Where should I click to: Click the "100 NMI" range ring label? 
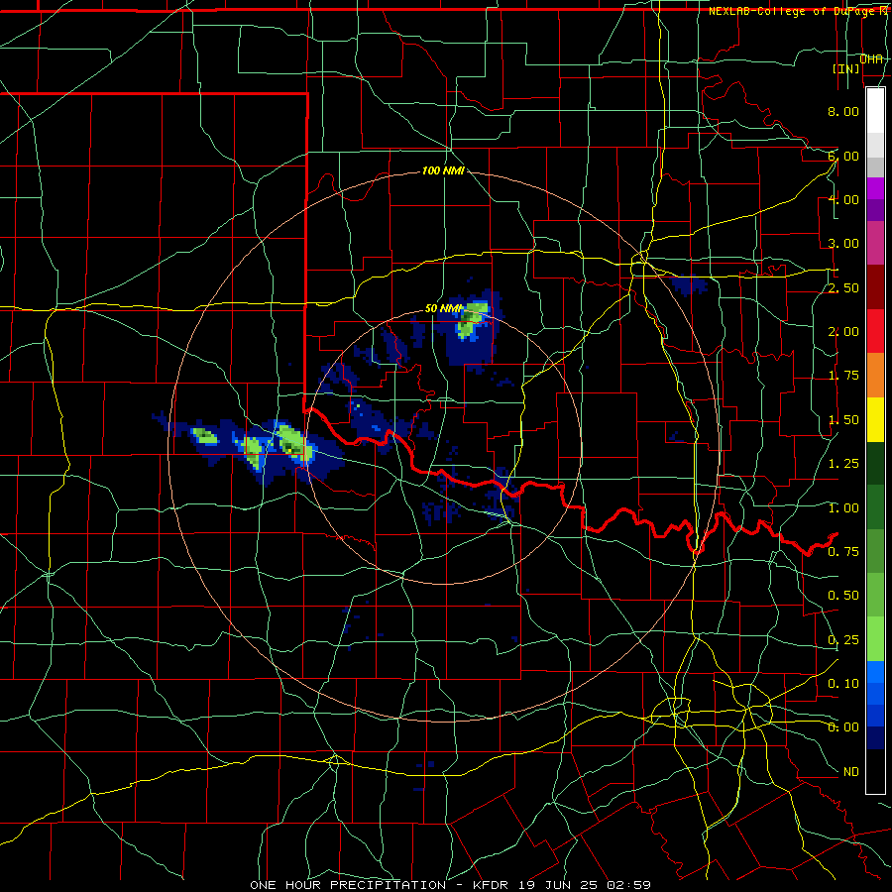[x=443, y=170]
